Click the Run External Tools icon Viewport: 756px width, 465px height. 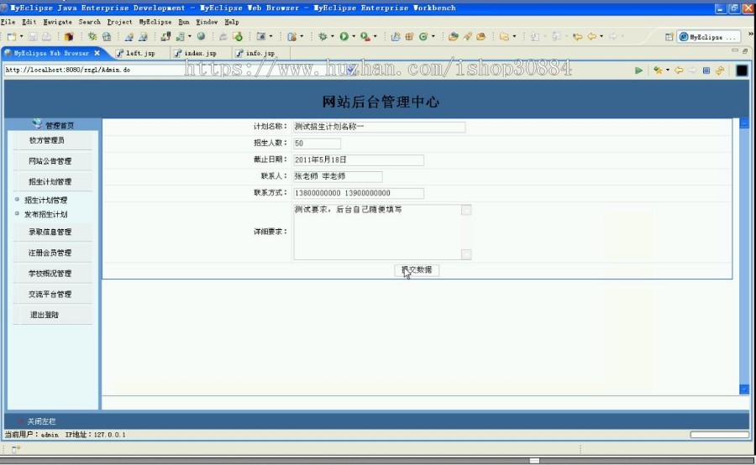(x=365, y=37)
